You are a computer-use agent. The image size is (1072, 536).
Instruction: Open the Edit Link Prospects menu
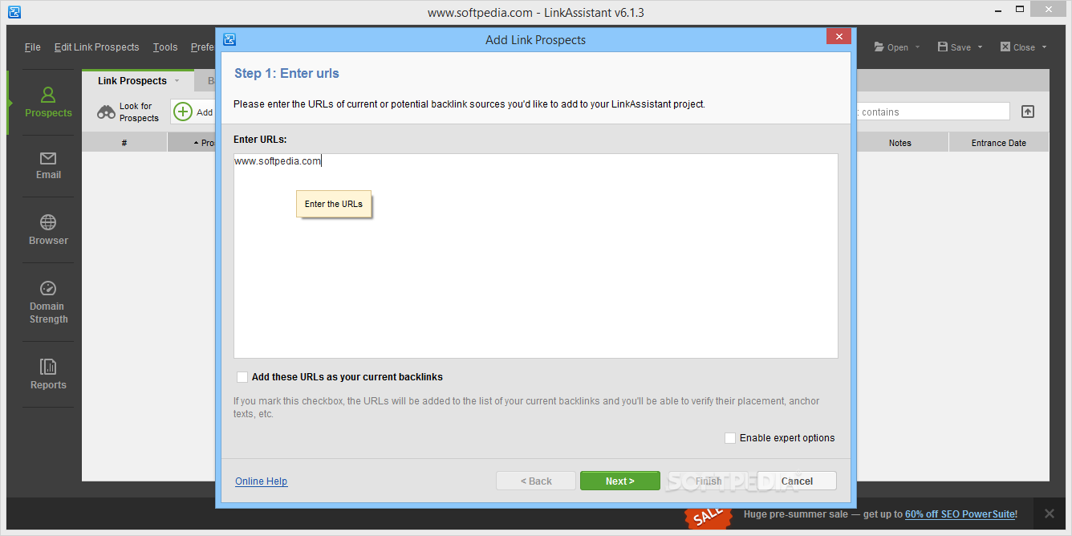point(96,47)
